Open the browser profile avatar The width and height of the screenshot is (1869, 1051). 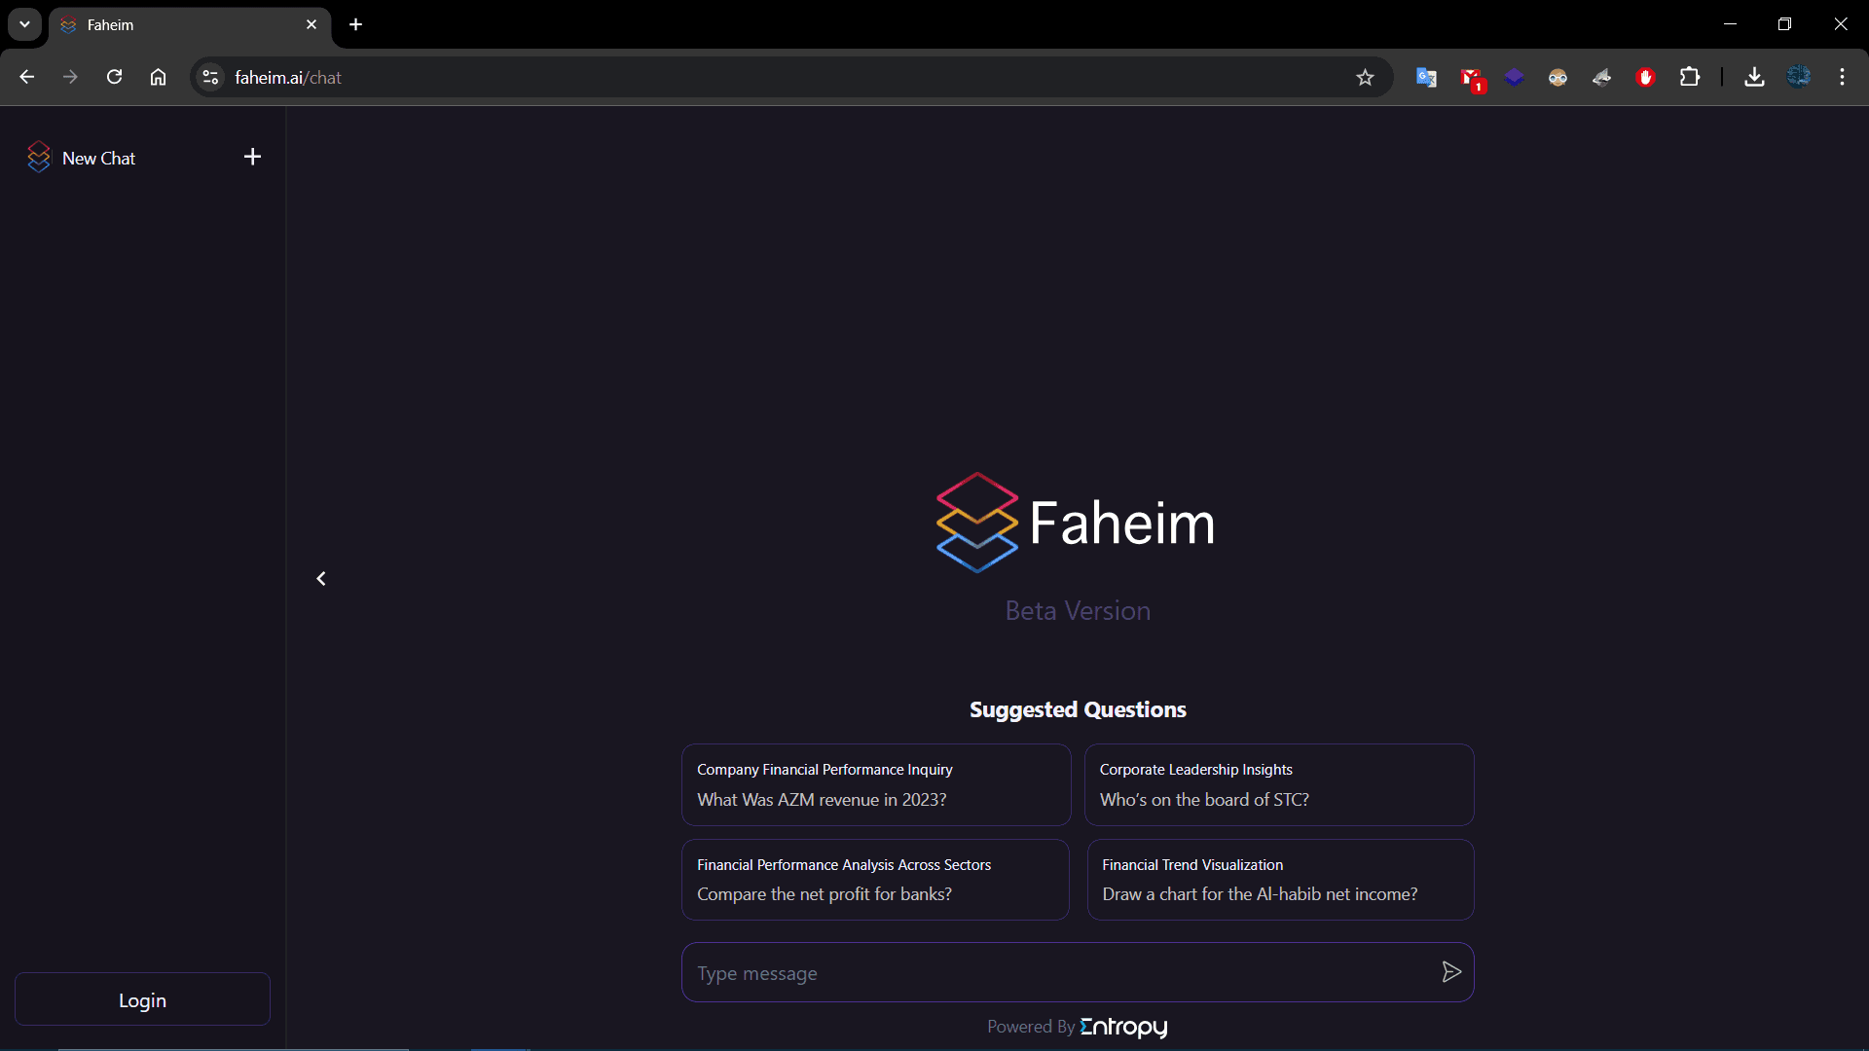coord(1798,77)
